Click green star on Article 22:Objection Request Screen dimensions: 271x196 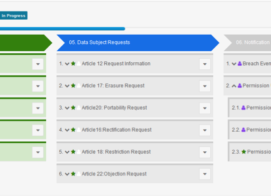[x=73, y=174]
